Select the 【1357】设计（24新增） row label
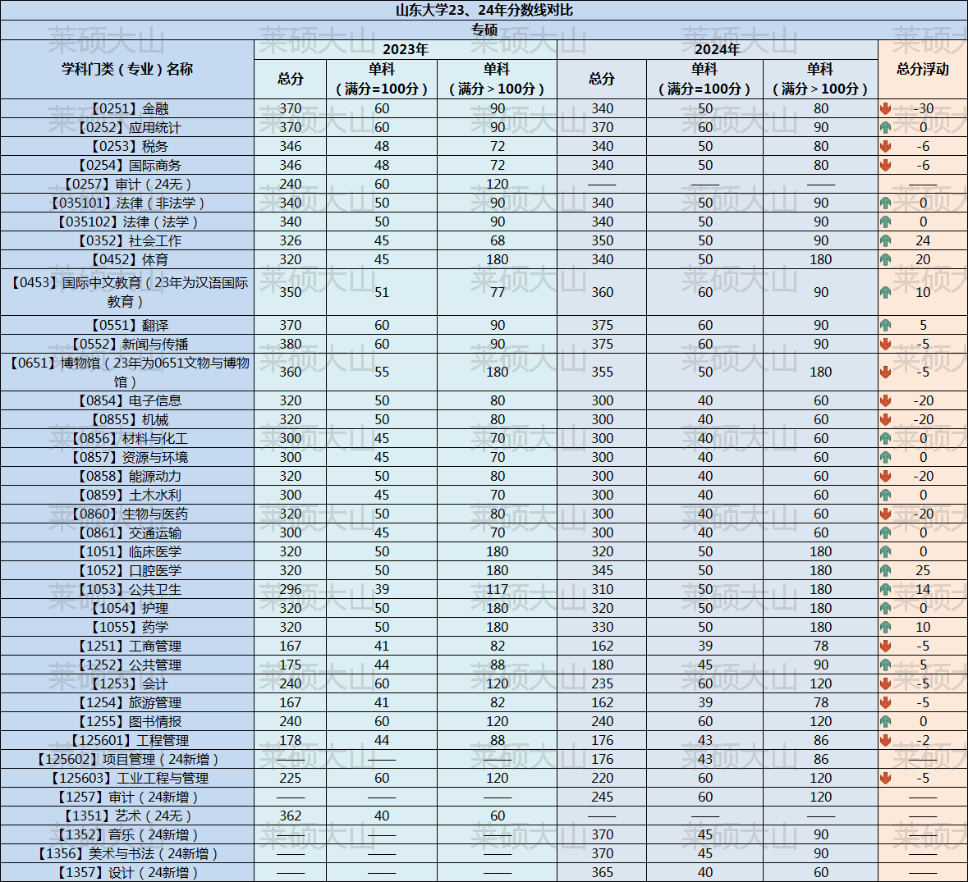 [x=127, y=872]
